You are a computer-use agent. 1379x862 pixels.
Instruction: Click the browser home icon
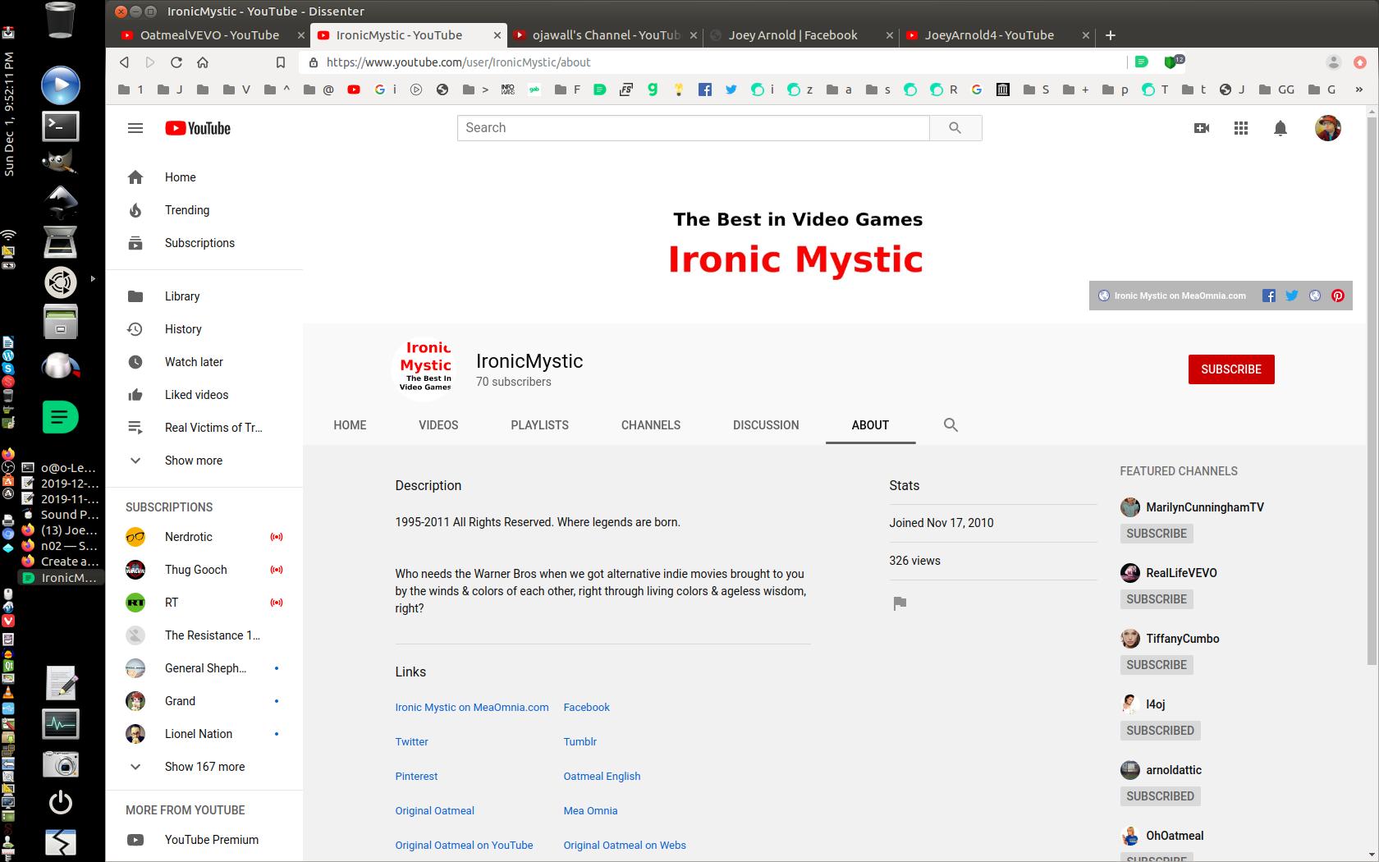pos(203,62)
